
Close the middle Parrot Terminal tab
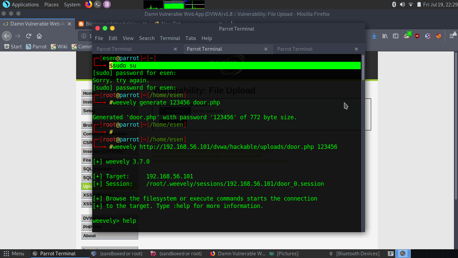point(266,49)
